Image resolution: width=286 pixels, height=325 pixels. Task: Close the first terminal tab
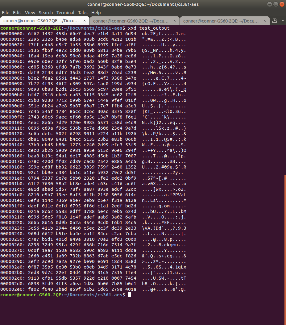point(85,21)
